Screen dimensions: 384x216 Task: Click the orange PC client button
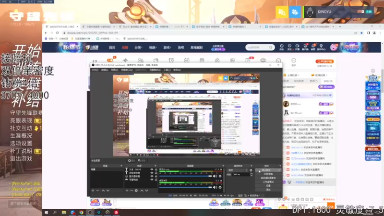pos(324,61)
